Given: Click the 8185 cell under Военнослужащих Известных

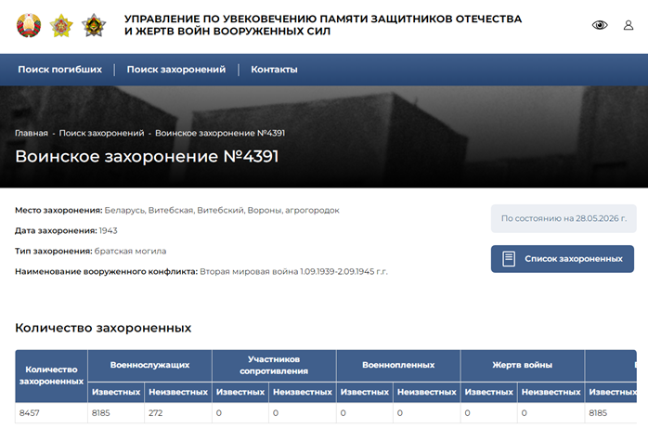Looking at the screenshot, I should click(116, 413).
